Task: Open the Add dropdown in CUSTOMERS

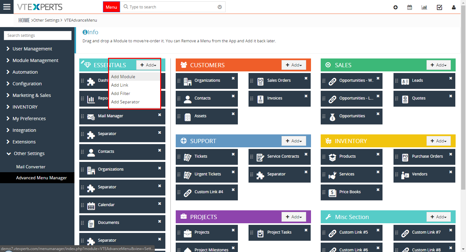Action: coord(294,65)
